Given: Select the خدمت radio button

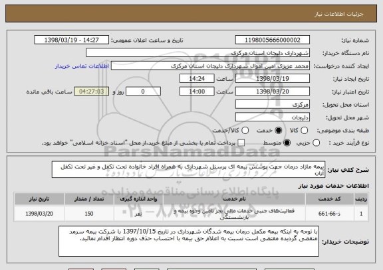Looking at the screenshot, I should click(x=279, y=131).
